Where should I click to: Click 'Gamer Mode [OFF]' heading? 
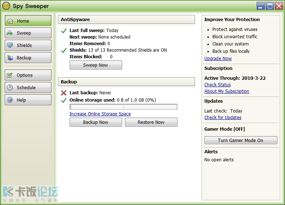tap(225, 129)
